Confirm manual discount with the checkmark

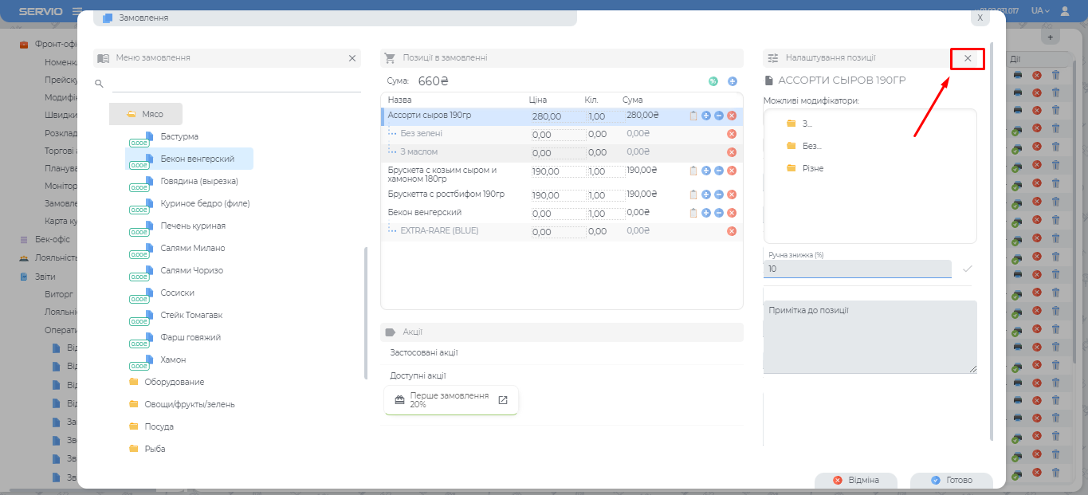(968, 269)
